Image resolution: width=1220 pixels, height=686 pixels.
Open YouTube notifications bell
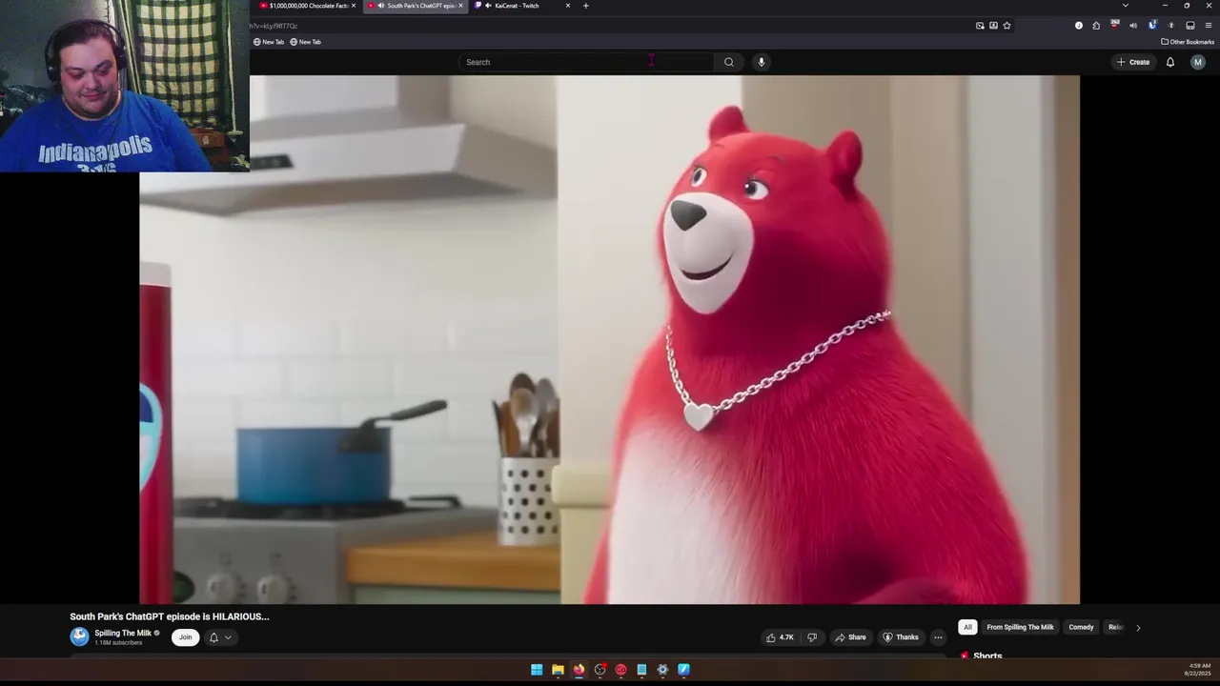(x=1170, y=62)
